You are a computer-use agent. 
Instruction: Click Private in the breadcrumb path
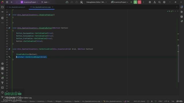(x=50, y=101)
